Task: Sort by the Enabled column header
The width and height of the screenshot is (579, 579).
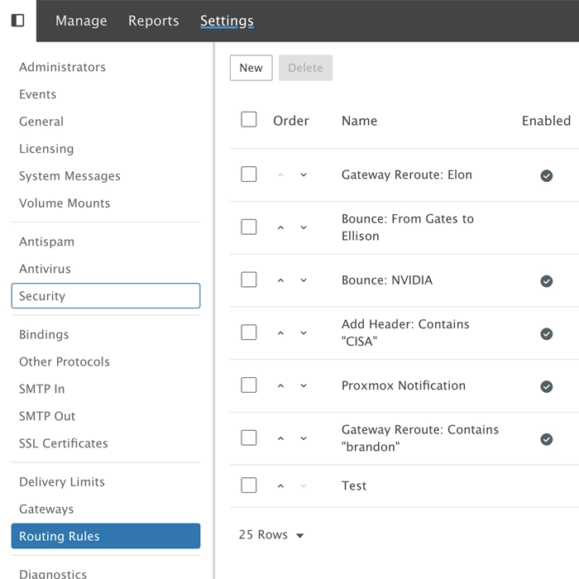Action: tap(546, 121)
